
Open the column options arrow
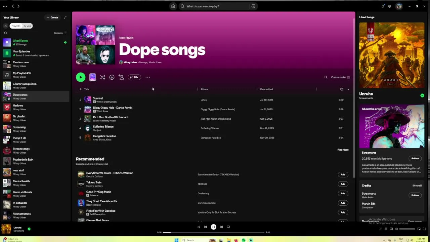(348, 89)
